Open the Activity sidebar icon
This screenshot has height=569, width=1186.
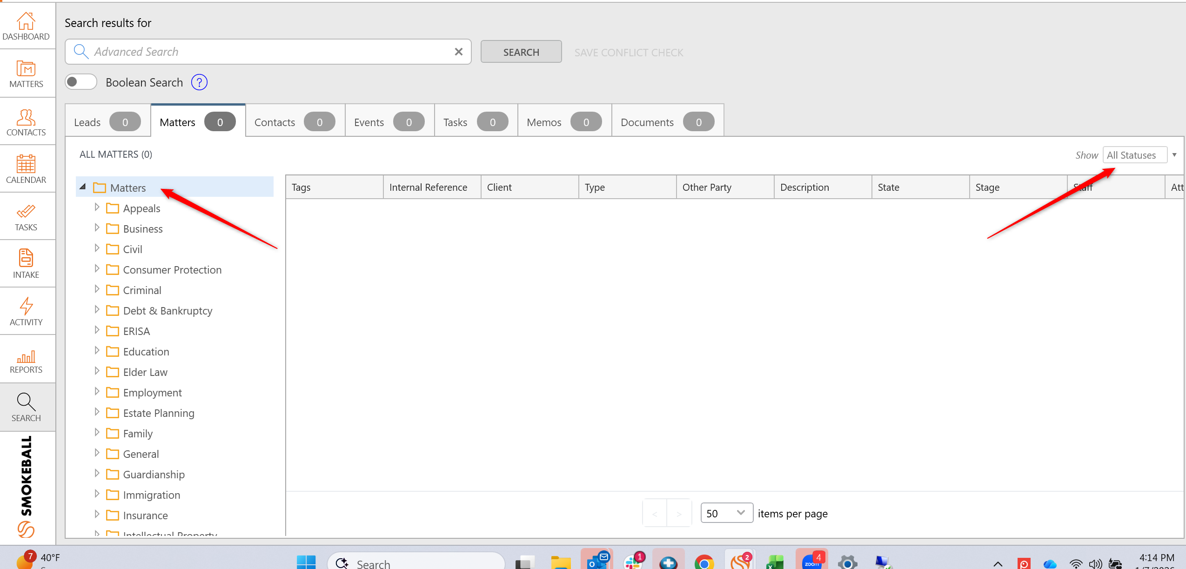[x=26, y=312]
